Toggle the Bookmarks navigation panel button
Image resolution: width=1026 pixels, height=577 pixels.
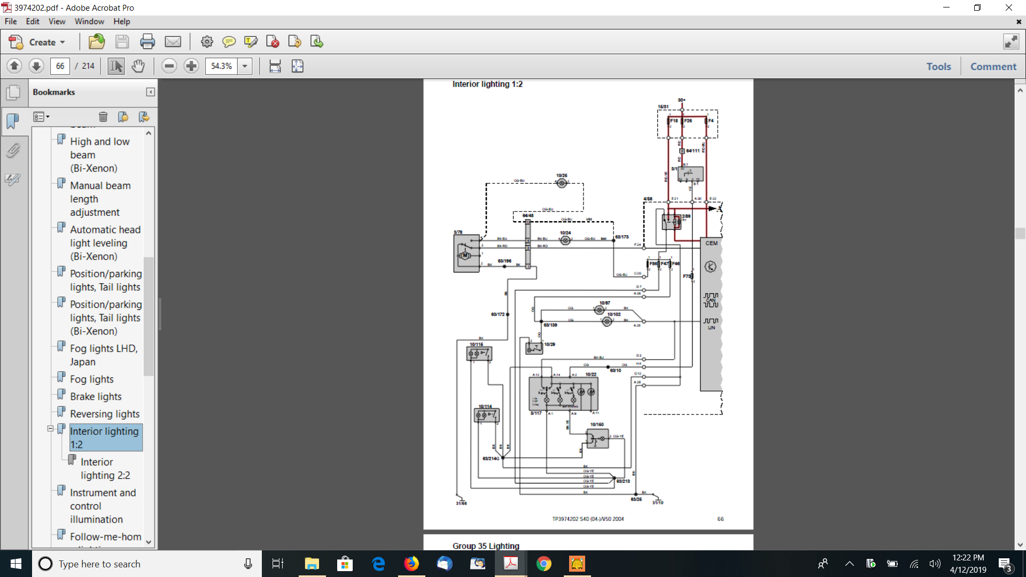click(x=13, y=121)
